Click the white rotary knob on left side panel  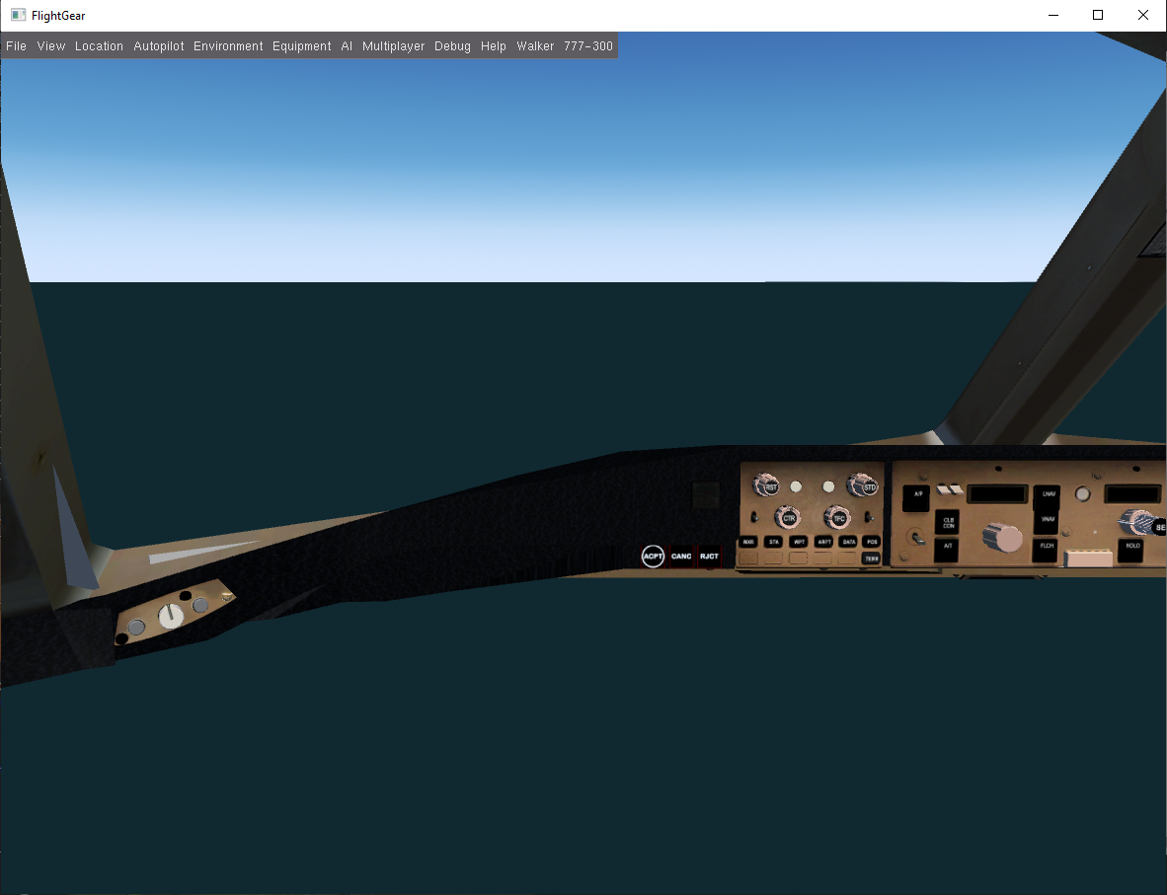171,616
